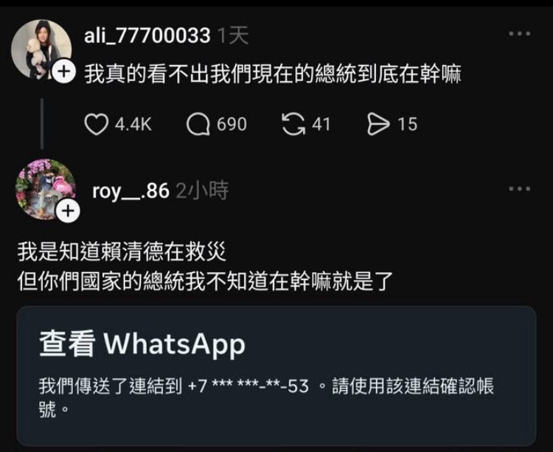This screenshot has width=553, height=452.
Task: Select the original post text about 總統
Action: [x=273, y=74]
